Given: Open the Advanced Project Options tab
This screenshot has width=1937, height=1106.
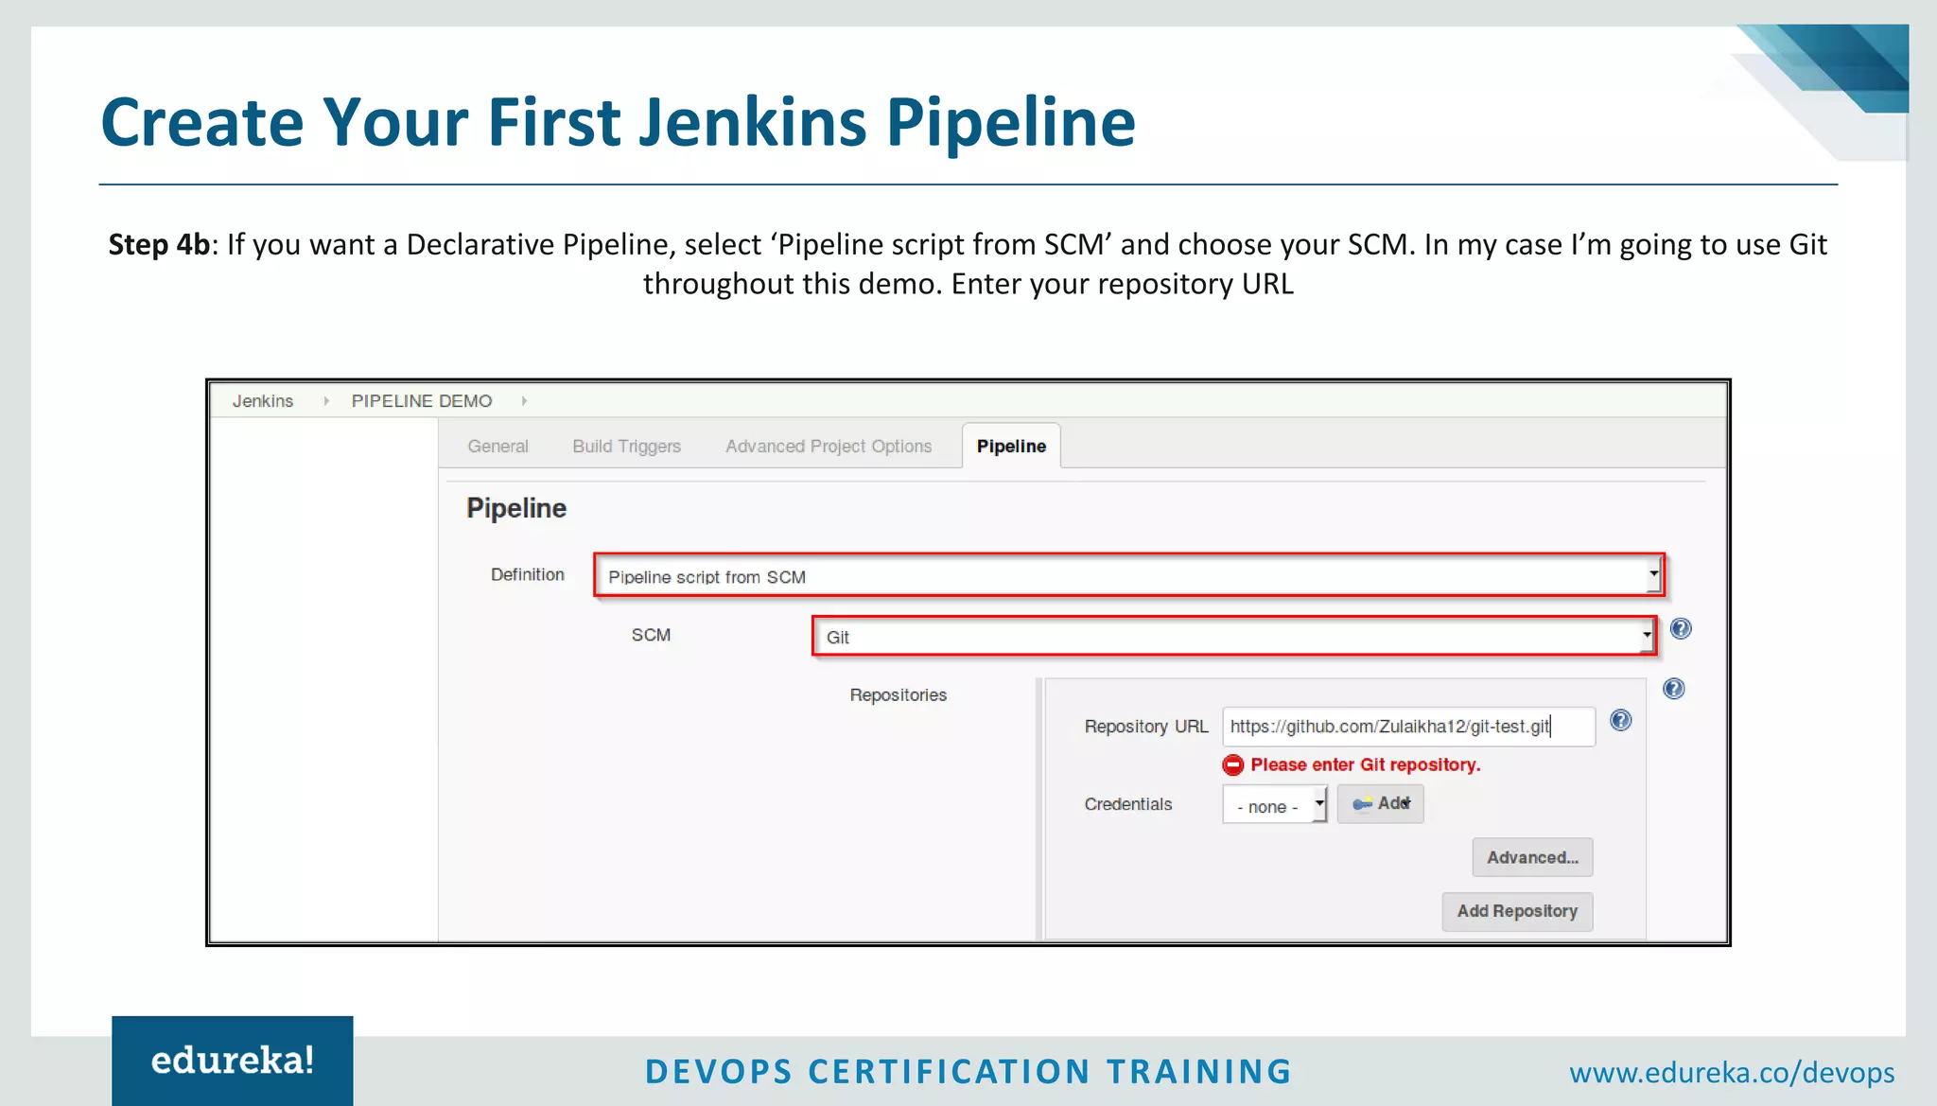Looking at the screenshot, I should click(829, 447).
